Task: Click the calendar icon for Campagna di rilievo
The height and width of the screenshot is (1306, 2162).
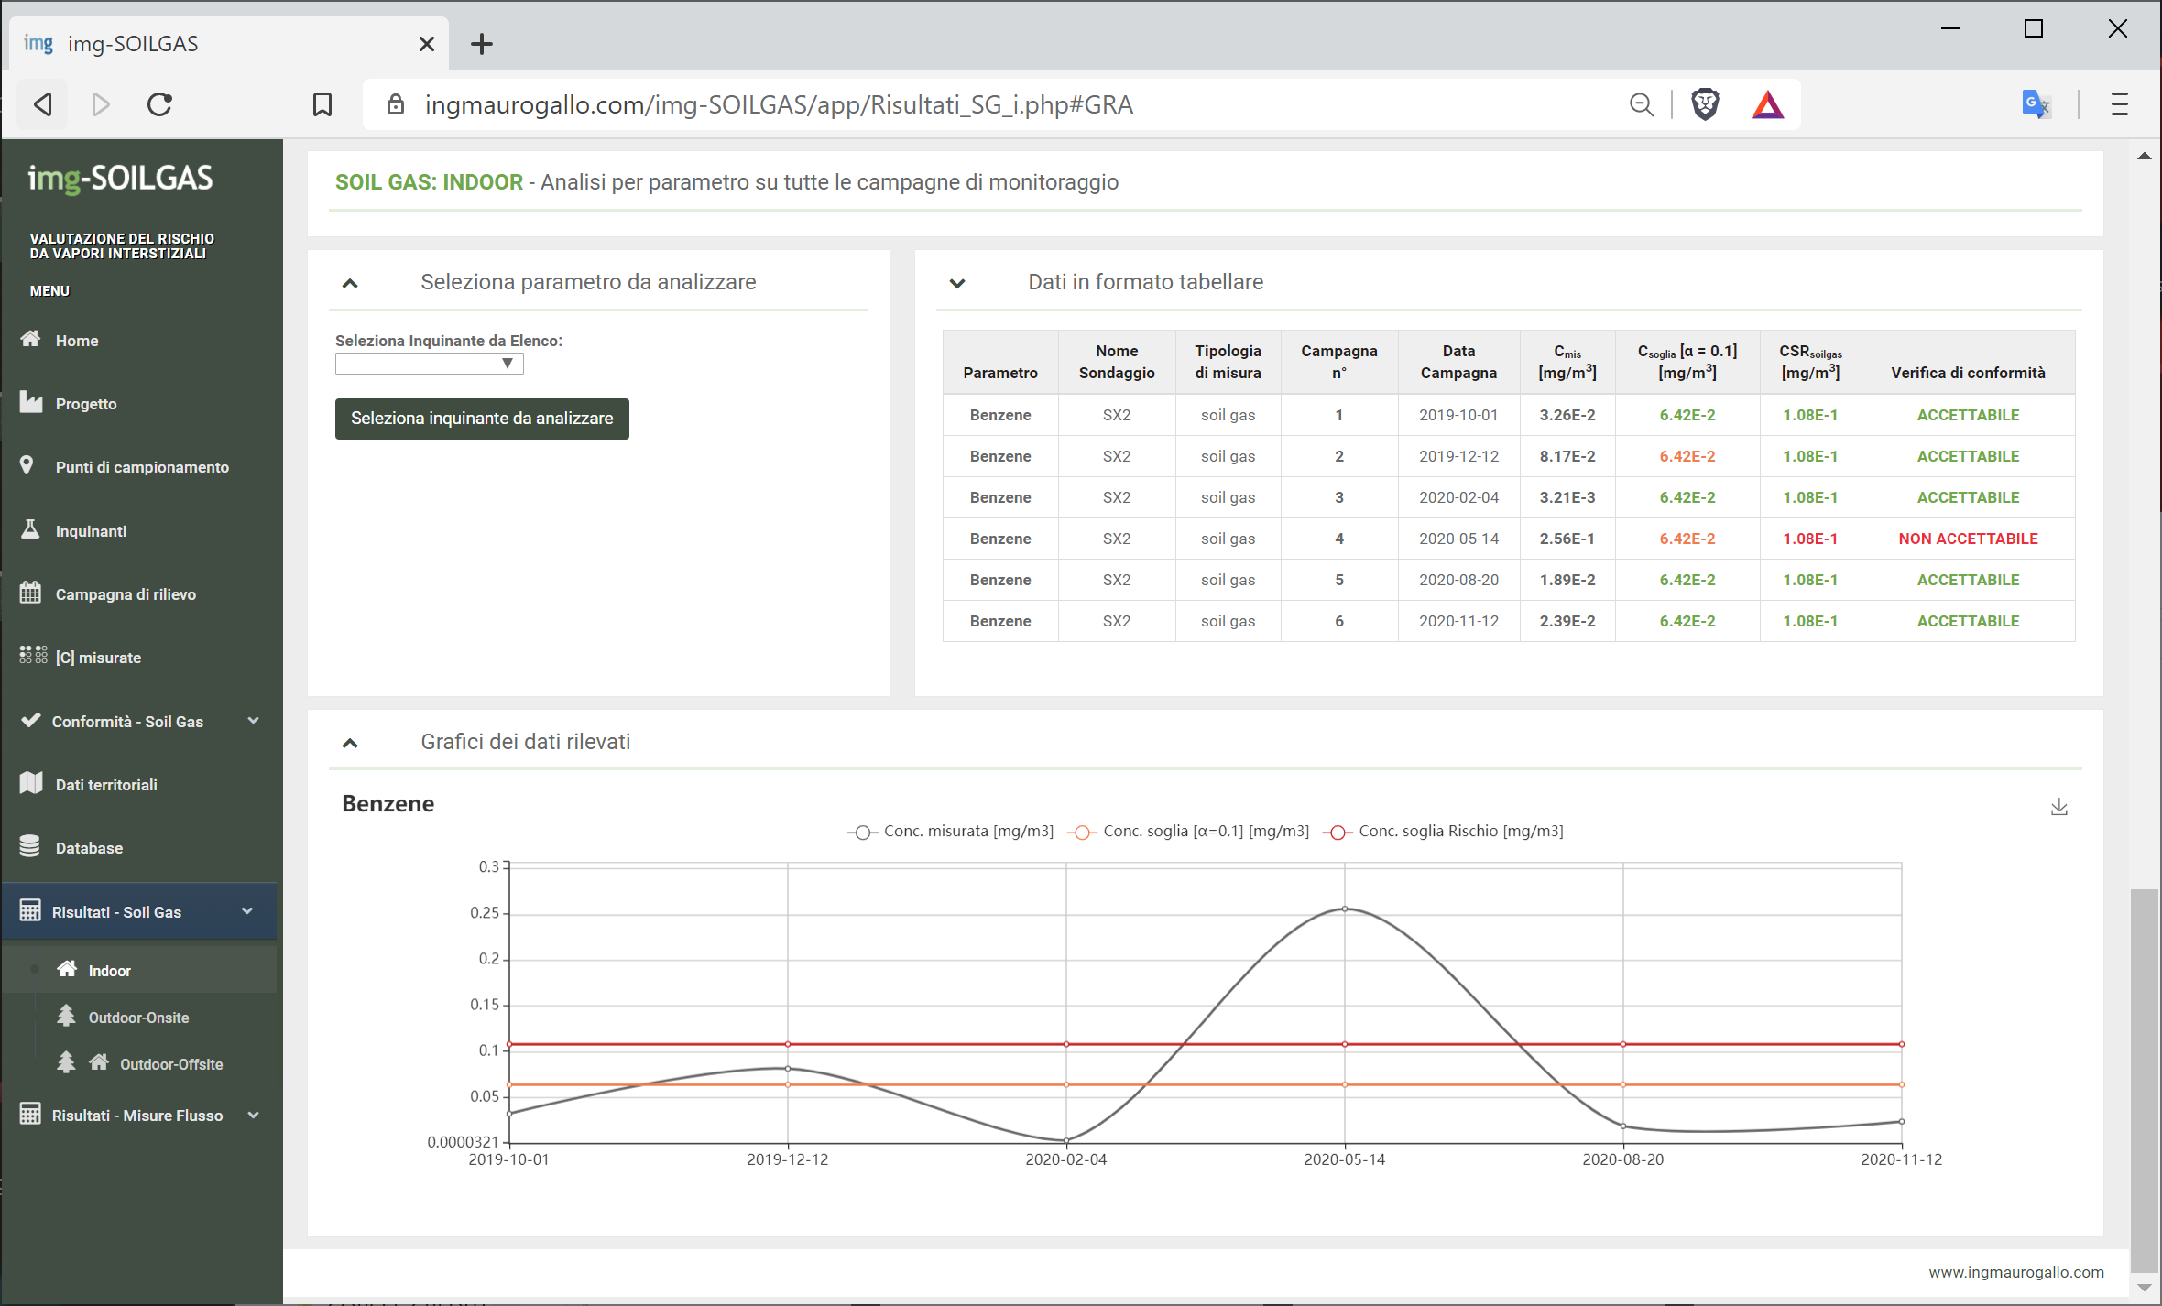Action: click(x=30, y=593)
